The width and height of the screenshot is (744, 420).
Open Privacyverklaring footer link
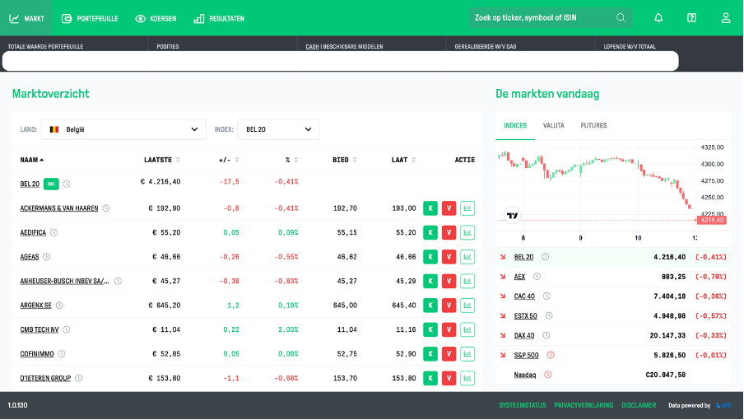click(584, 405)
